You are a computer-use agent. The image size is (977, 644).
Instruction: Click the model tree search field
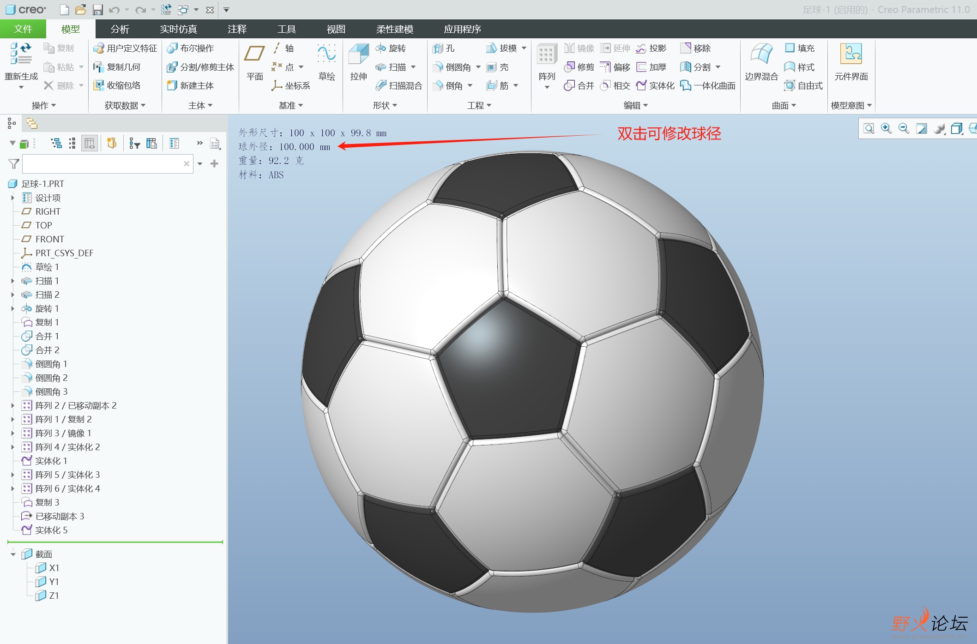pos(107,164)
